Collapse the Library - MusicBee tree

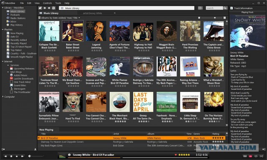tap(3, 7)
